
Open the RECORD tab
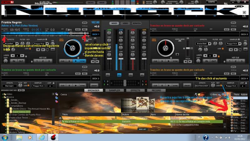(156, 90)
